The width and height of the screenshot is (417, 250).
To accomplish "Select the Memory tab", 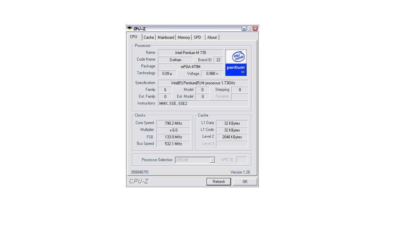I will point(184,37).
